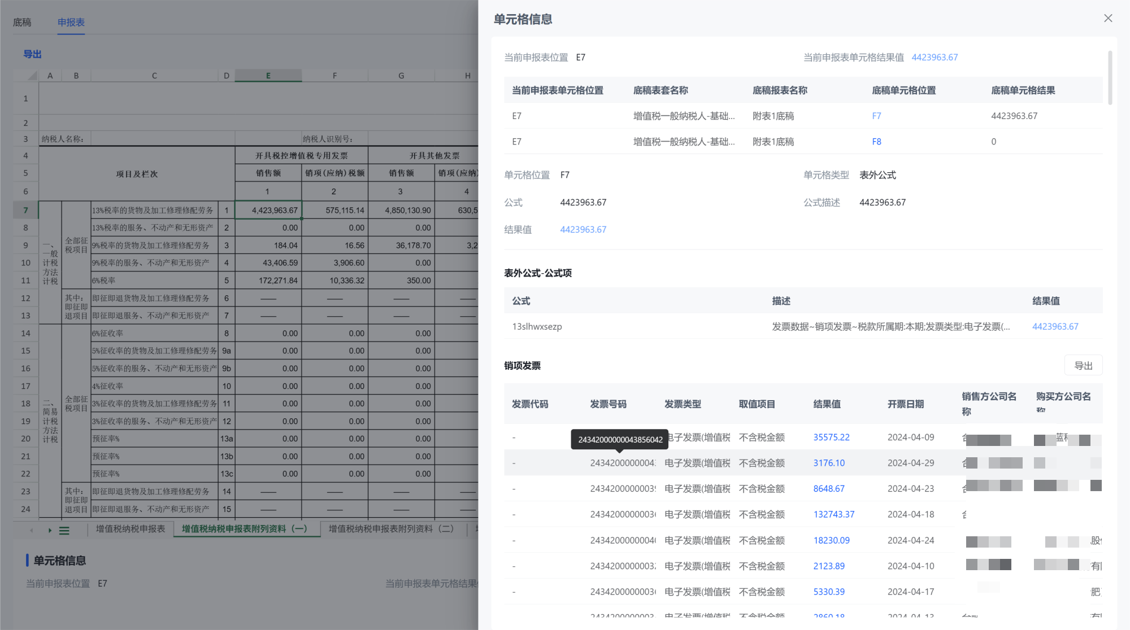Screen dimensions: 1130x630
Task: Open invoice result value 5330.39
Action: point(829,592)
